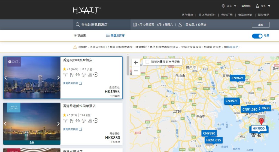The image size is (279, 152).
Task: Click the user account person icon
Action: coord(257,6)
